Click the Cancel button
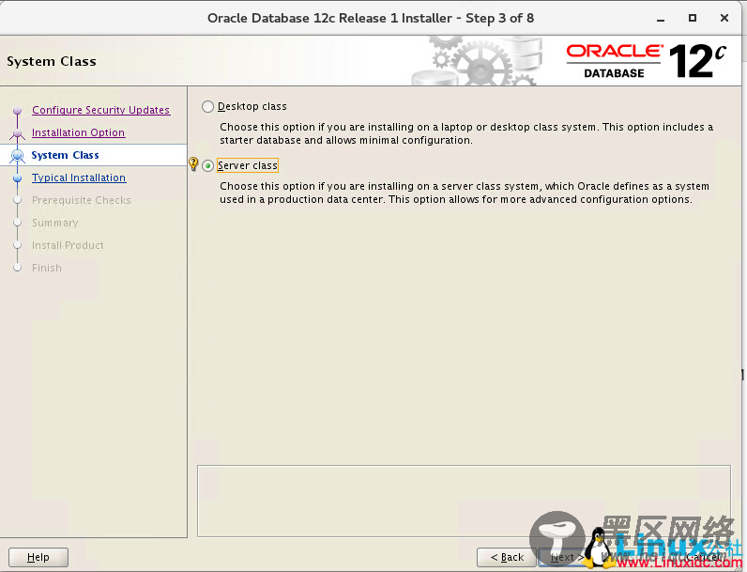The height and width of the screenshot is (572, 747). coord(703,557)
